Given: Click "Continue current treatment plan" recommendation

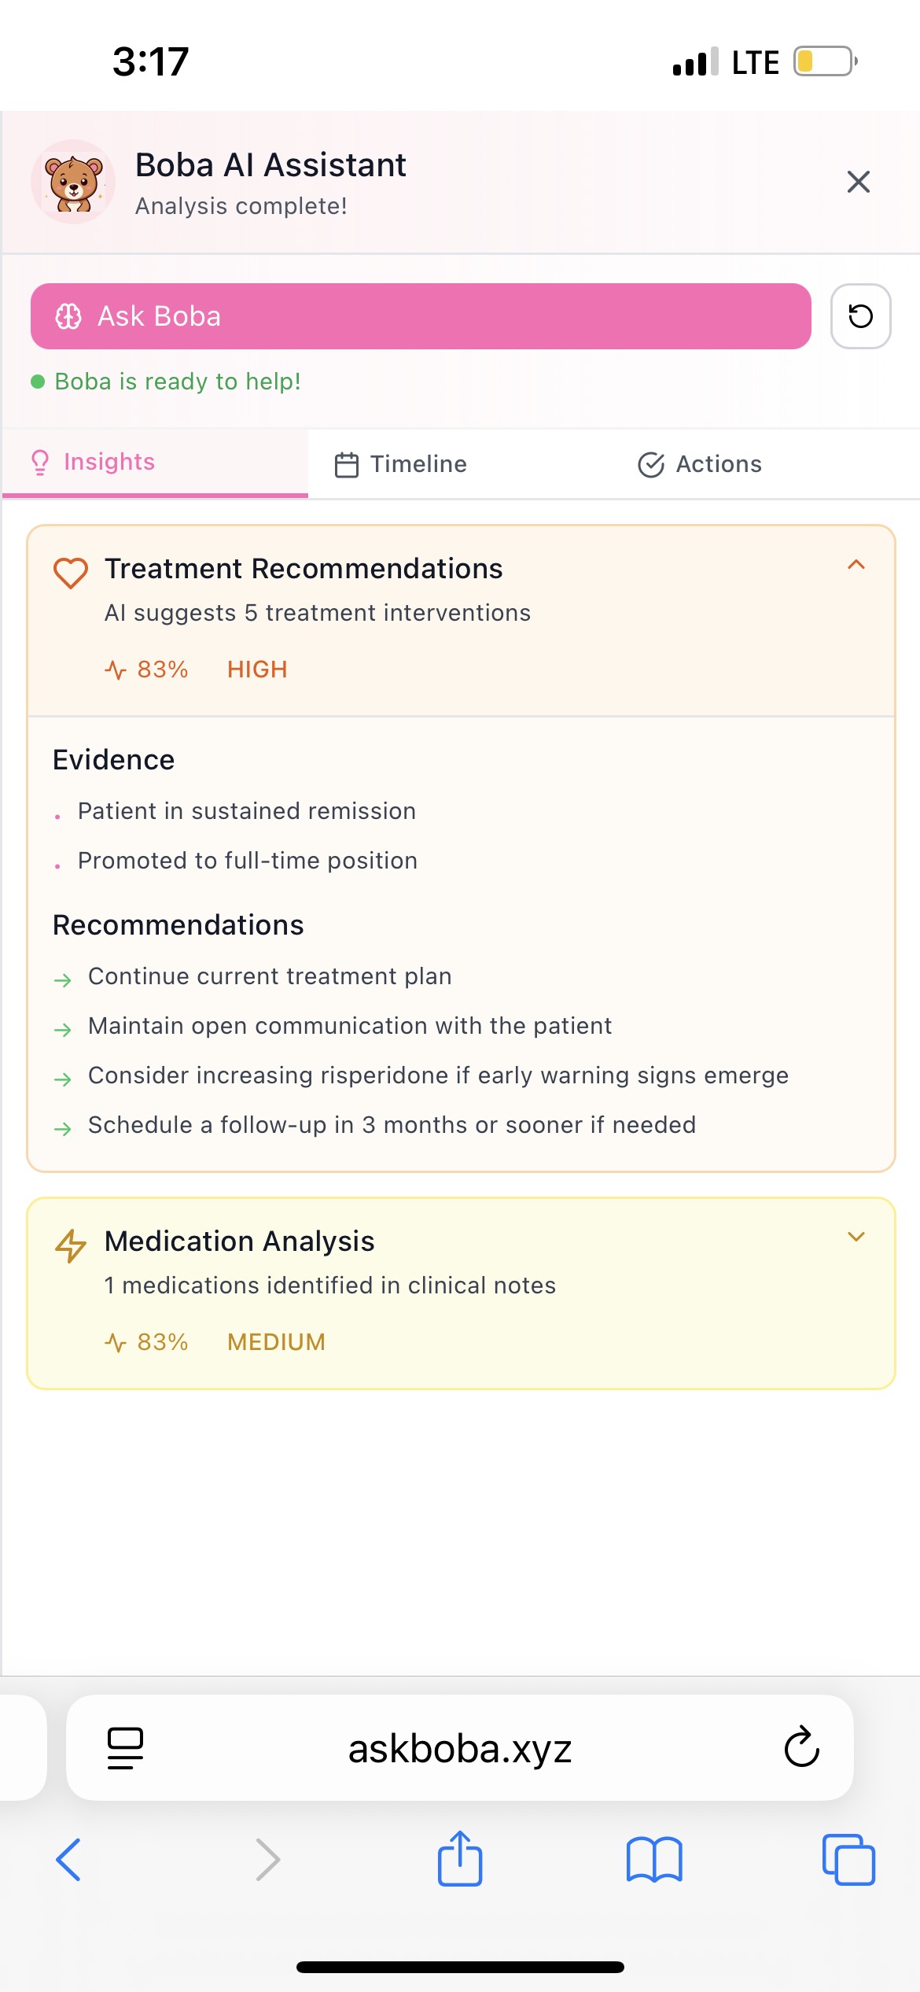Looking at the screenshot, I should pyautogui.click(x=270, y=976).
